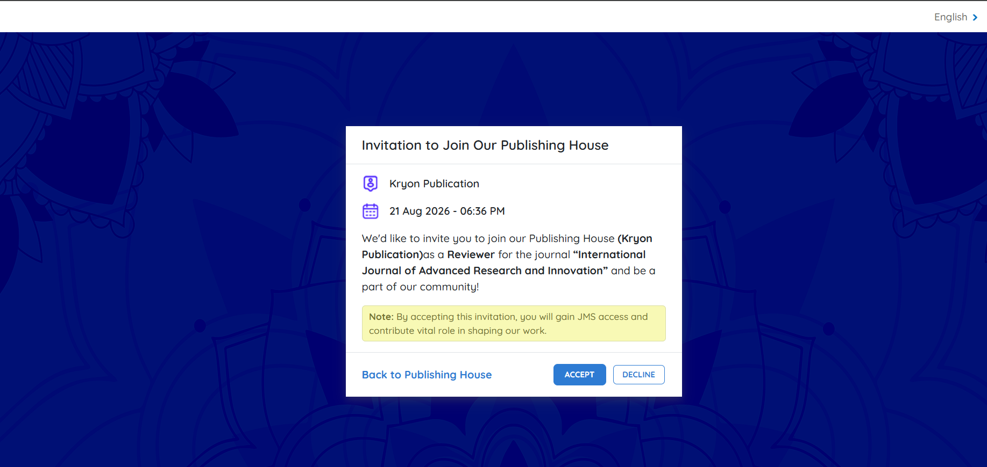Click the date text 21 Aug 2026 - 06:36 PM
The image size is (987, 467).
[x=447, y=211]
